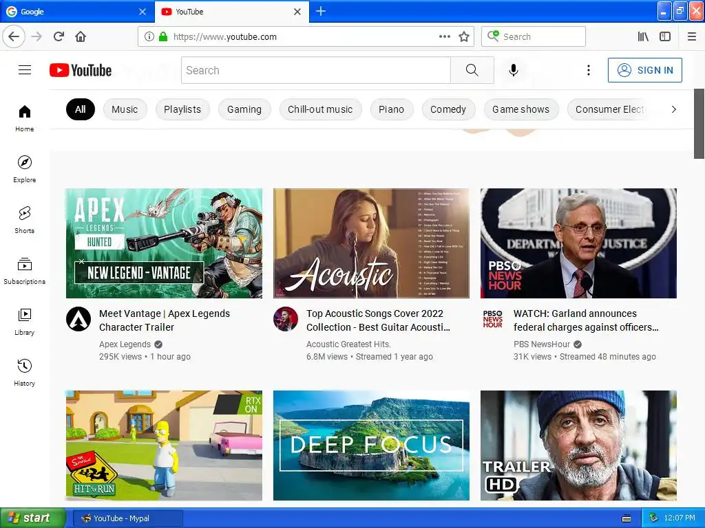Click the browser forward arrow
705x528 pixels.
click(36, 36)
